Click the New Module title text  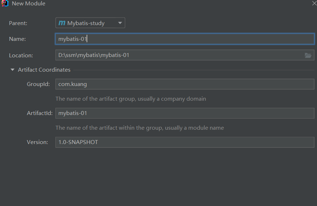(29, 4)
